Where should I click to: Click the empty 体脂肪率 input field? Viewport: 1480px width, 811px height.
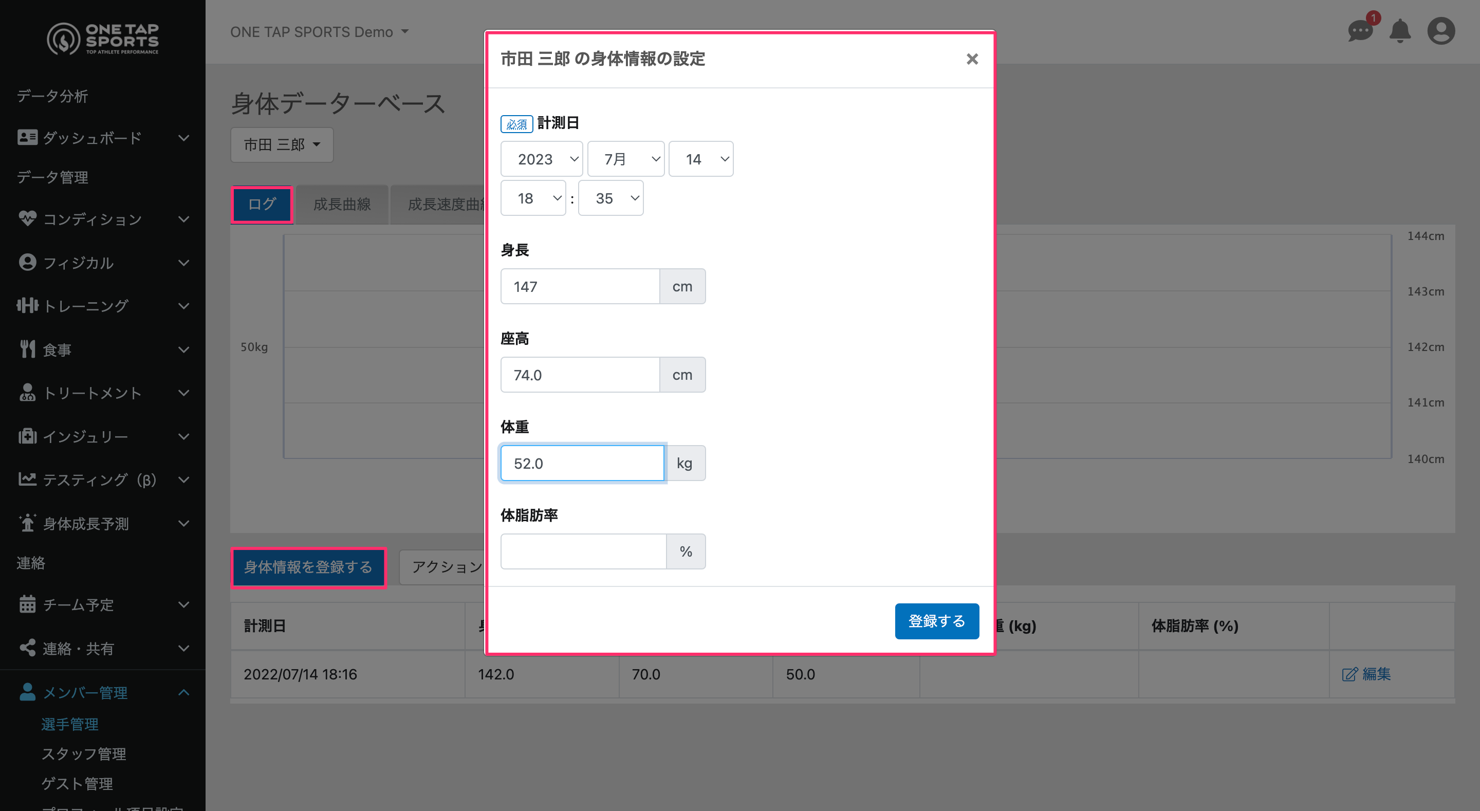pyautogui.click(x=583, y=551)
